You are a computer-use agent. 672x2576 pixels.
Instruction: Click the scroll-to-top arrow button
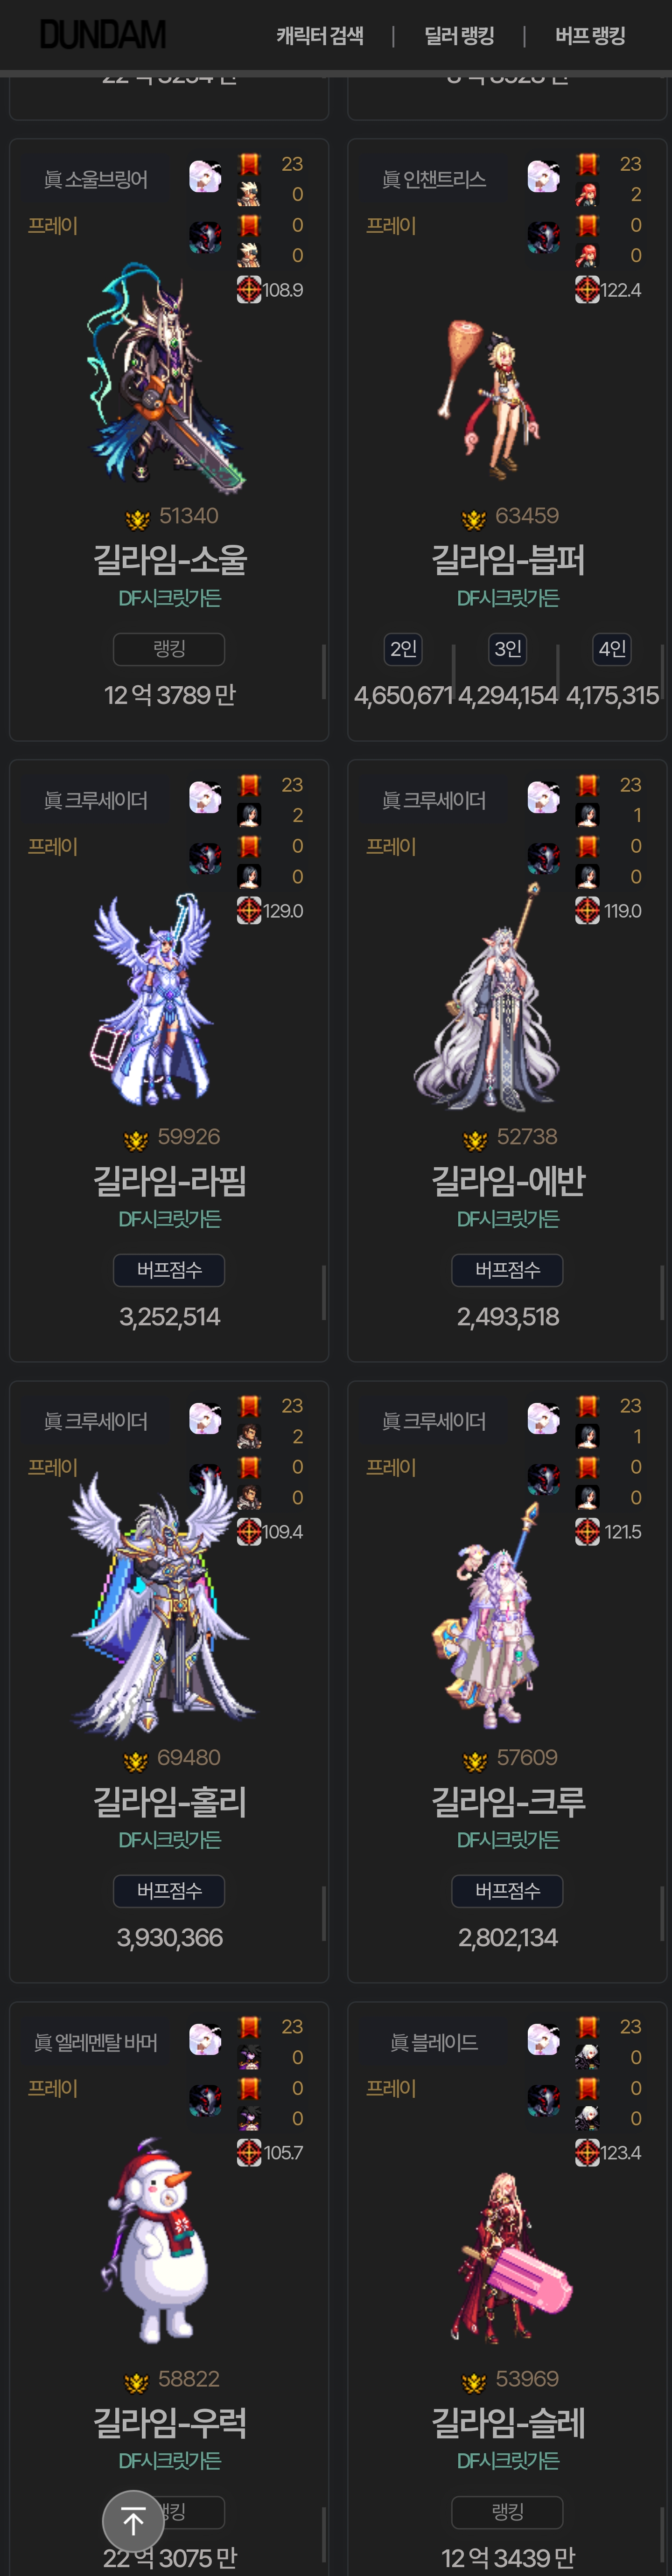[133, 2521]
